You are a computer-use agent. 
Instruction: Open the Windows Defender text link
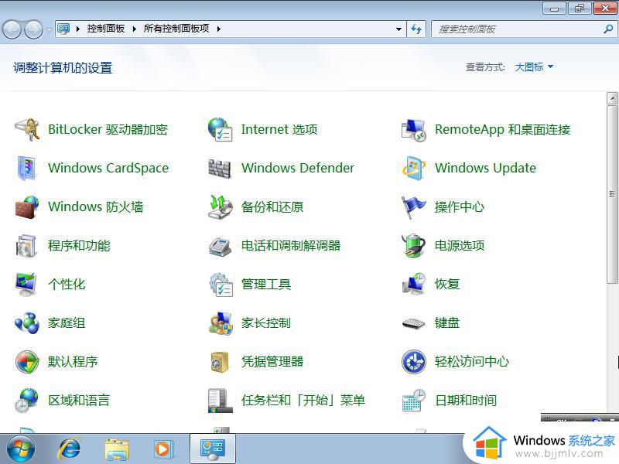pyautogui.click(x=298, y=168)
